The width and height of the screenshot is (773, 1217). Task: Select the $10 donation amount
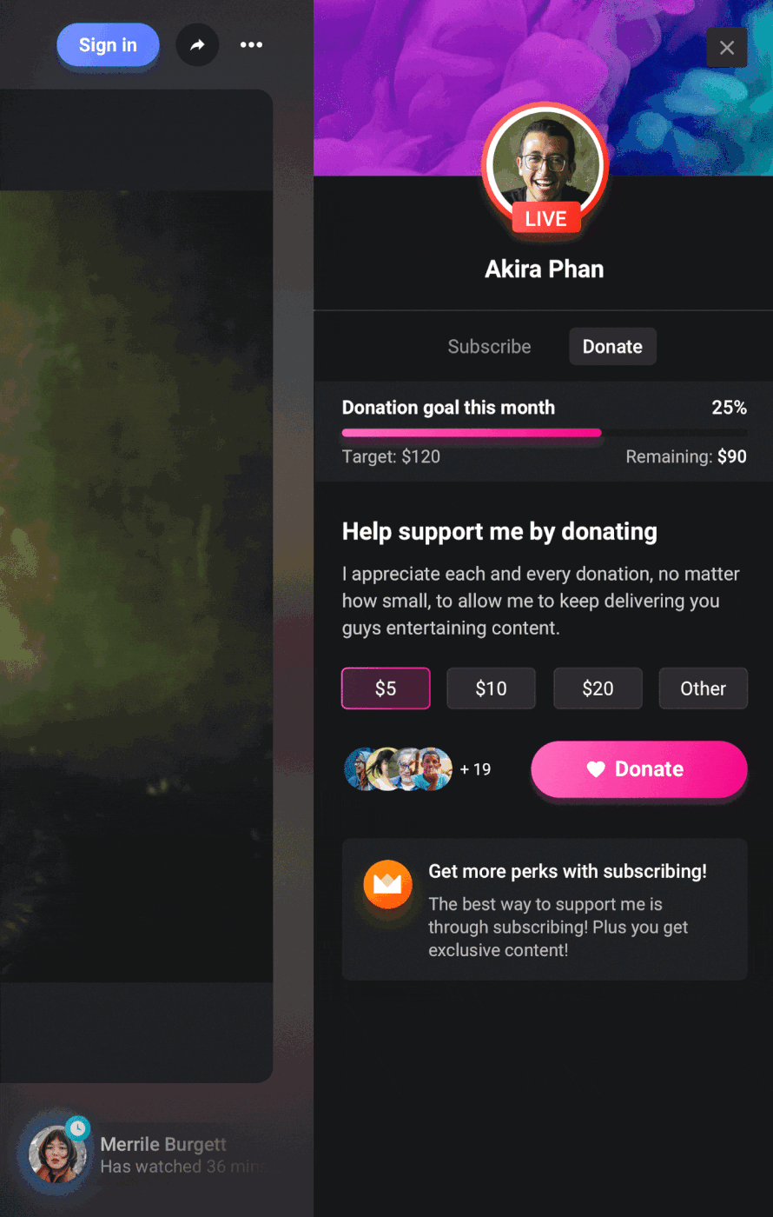click(x=492, y=688)
